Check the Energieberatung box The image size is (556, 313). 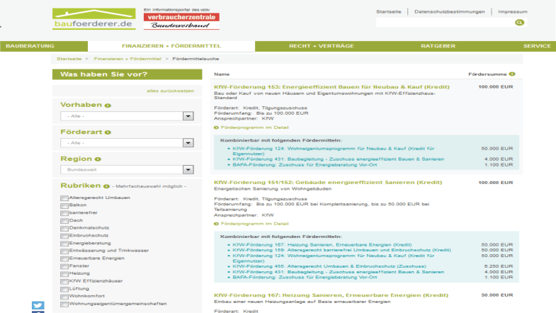(x=64, y=244)
